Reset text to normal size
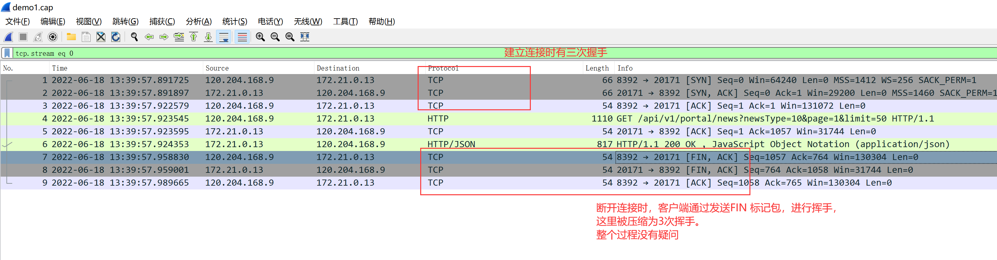 tap(290, 37)
